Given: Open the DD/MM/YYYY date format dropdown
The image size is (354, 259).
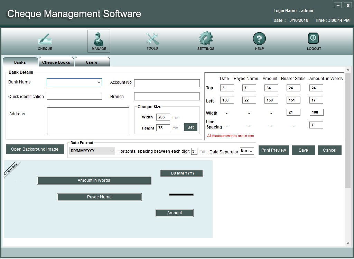Looking at the screenshot, I should pos(112,151).
